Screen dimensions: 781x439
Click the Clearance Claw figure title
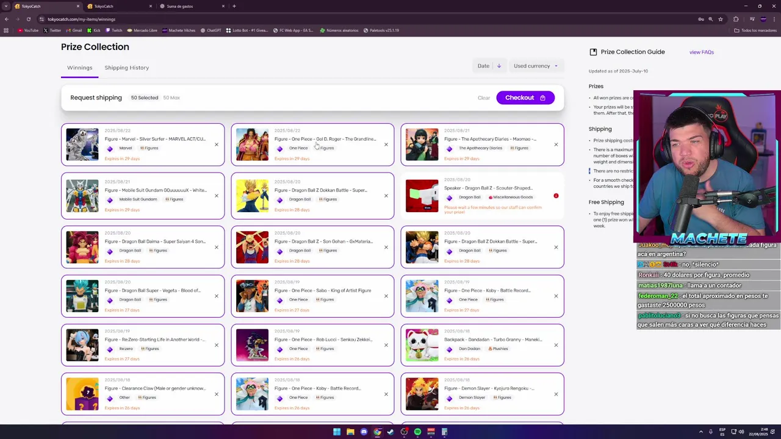coord(154,388)
